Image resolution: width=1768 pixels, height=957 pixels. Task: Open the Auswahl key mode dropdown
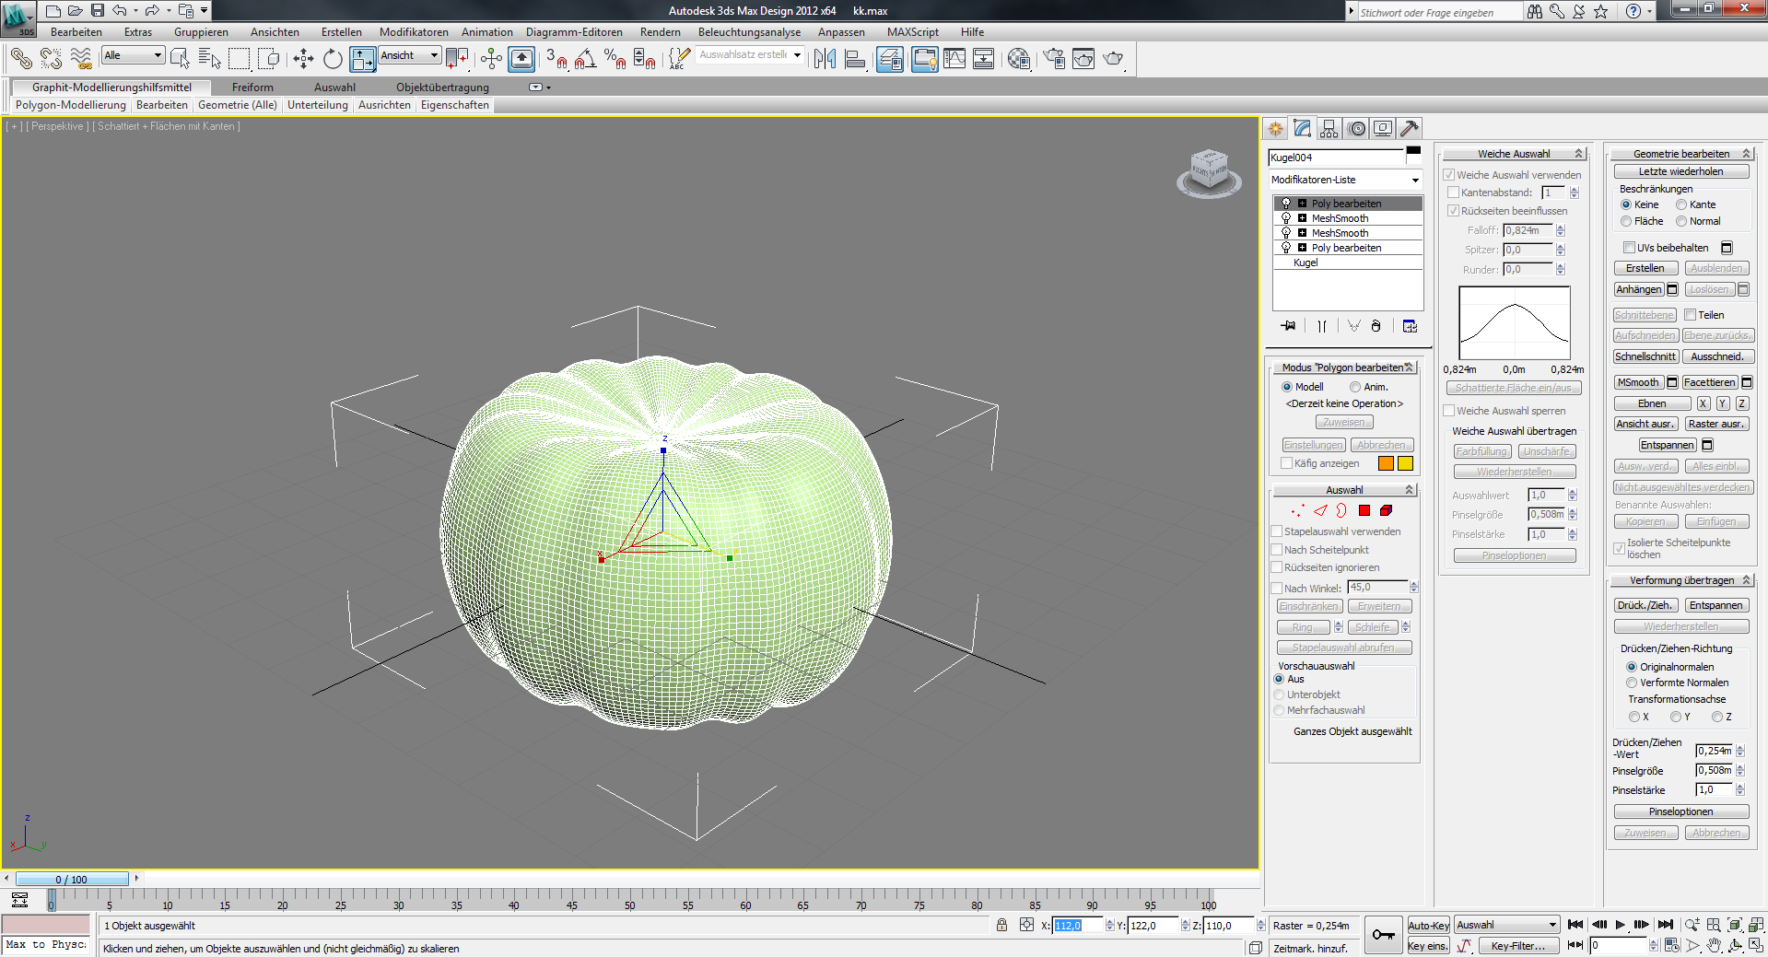pyautogui.click(x=1507, y=925)
